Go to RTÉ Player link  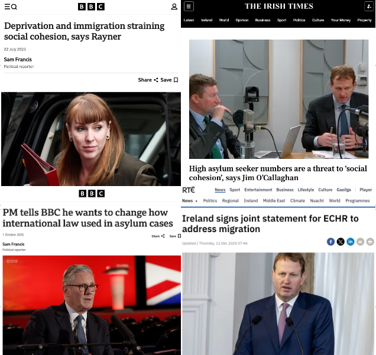coord(366,190)
